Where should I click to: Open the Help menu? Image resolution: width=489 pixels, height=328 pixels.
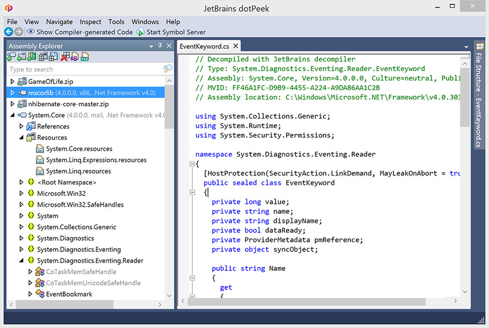tap(173, 22)
